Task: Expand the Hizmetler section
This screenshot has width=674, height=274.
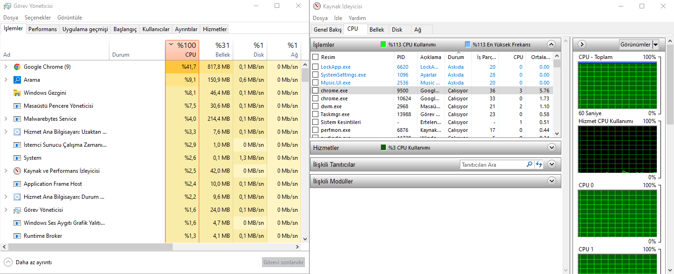Action: [552, 148]
